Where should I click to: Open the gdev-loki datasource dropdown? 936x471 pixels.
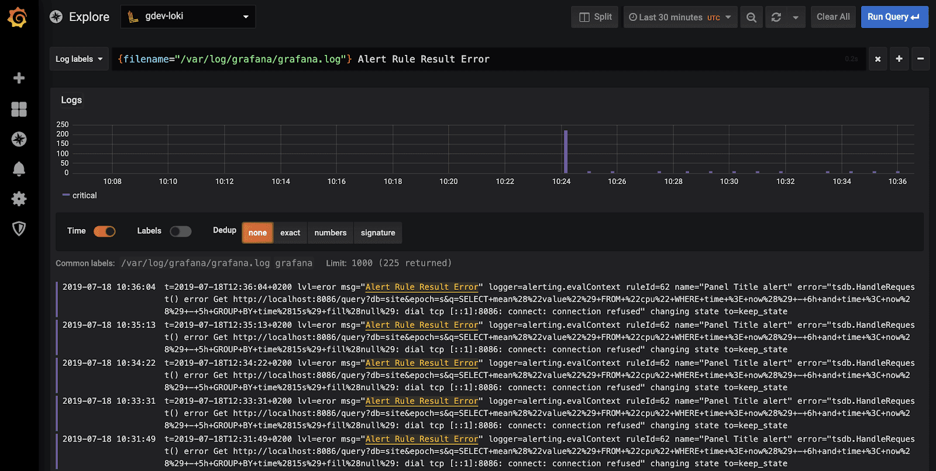coord(188,17)
